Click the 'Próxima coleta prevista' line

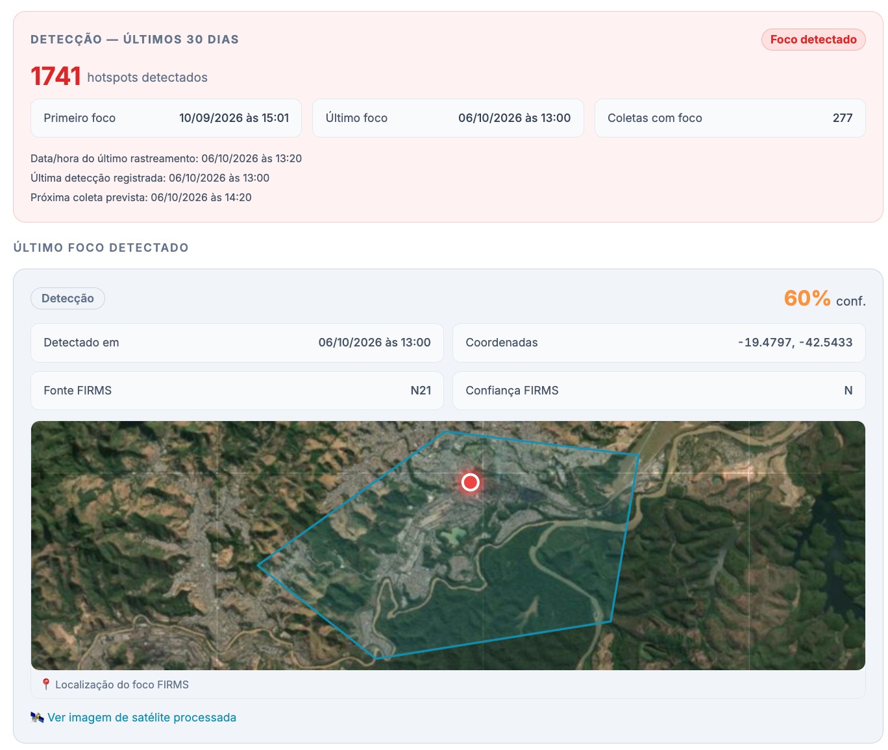point(141,197)
